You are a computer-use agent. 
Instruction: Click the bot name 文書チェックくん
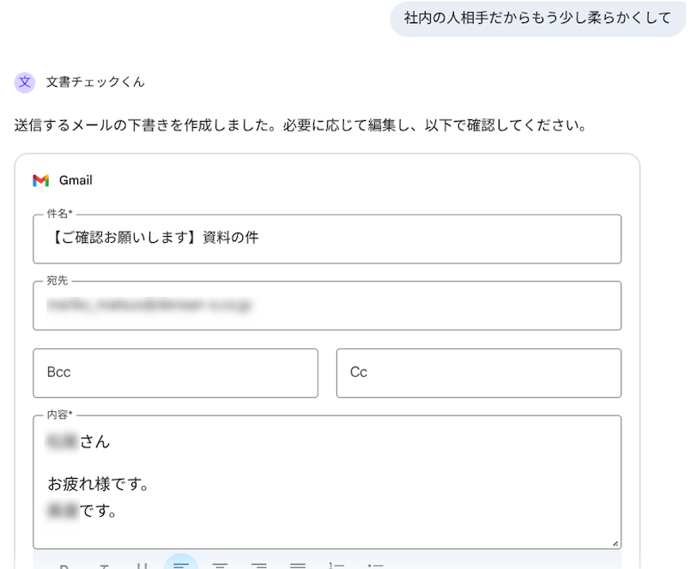pyautogui.click(x=95, y=82)
